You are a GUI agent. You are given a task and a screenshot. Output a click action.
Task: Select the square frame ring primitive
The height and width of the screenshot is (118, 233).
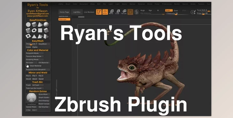(x=28, y=36)
